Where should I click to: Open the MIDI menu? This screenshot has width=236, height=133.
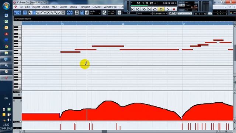[55, 7]
